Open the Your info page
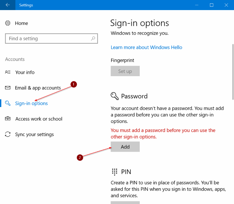 [25, 72]
